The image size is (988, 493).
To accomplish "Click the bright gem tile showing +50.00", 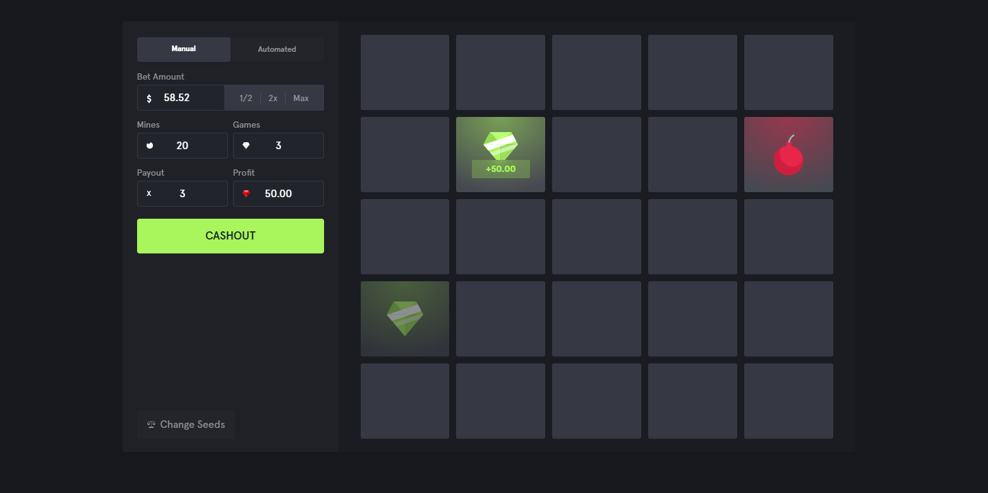I will pos(500,154).
